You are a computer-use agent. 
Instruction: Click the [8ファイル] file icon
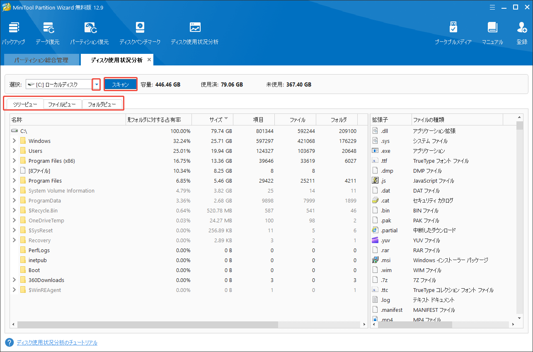[x=23, y=171]
